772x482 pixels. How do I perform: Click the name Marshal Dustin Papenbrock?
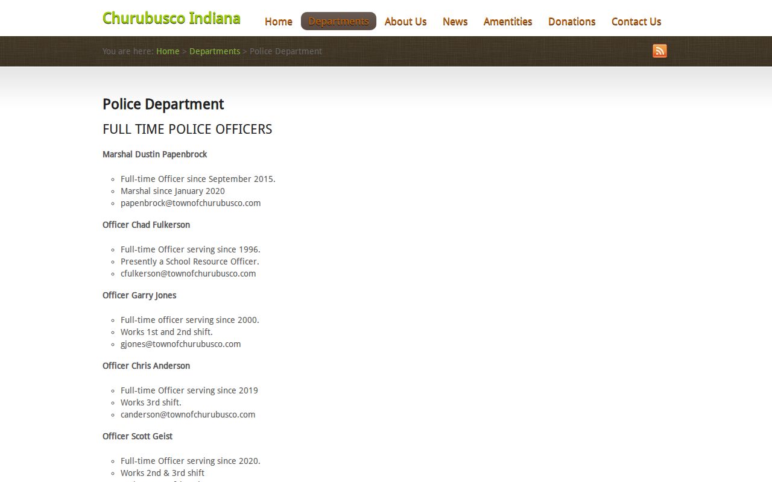tap(154, 154)
